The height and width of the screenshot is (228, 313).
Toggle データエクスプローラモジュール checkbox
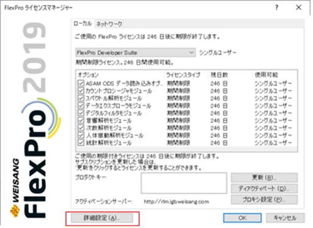click(81, 106)
